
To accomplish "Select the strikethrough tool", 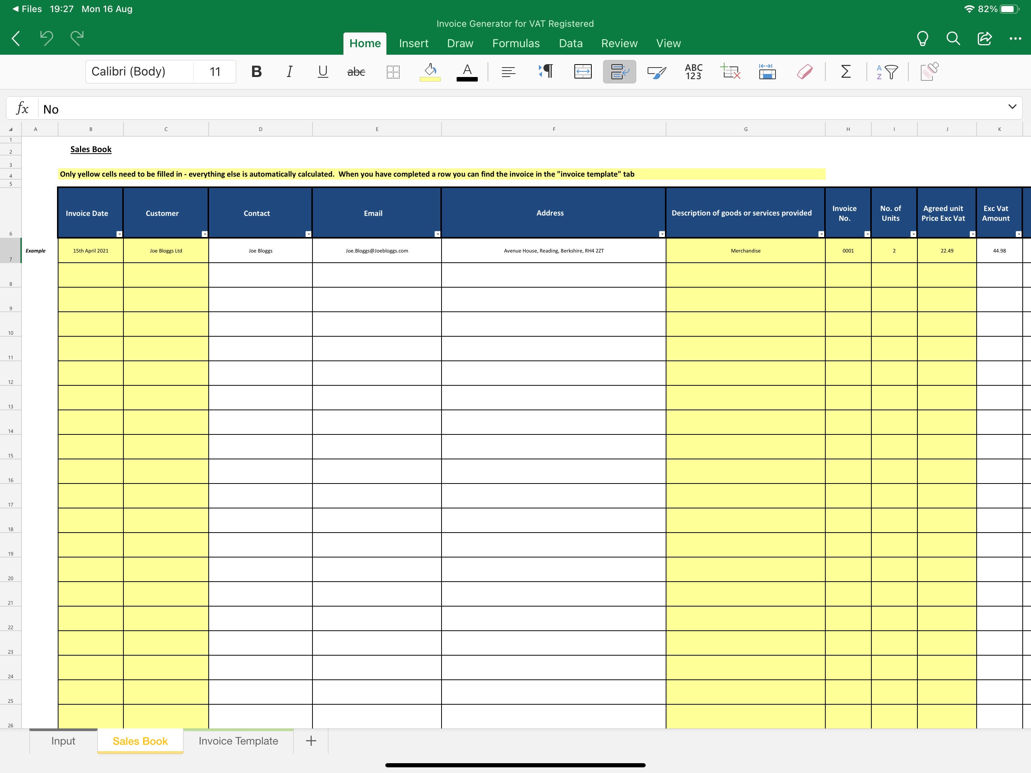I will 355,71.
